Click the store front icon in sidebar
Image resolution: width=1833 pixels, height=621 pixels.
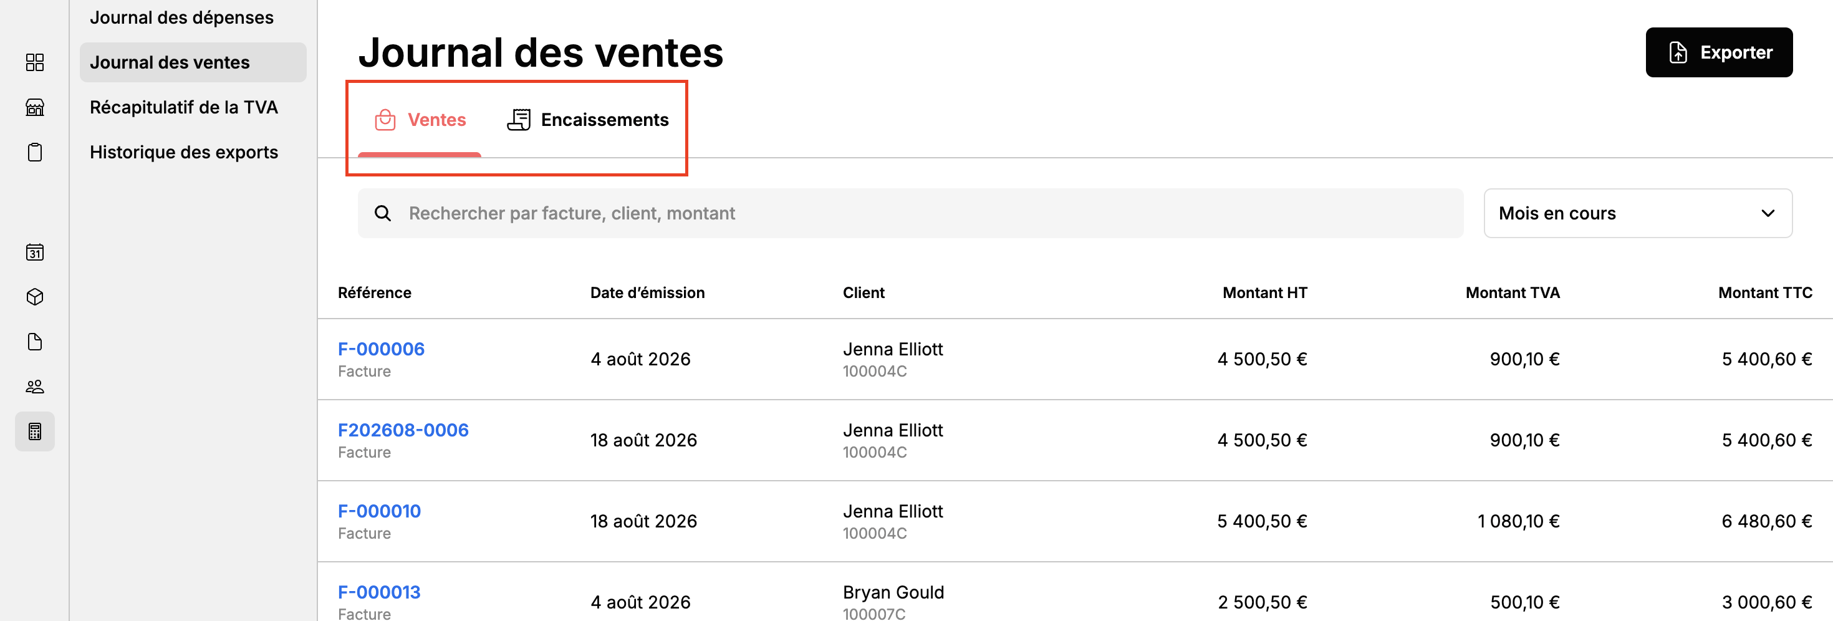[35, 107]
